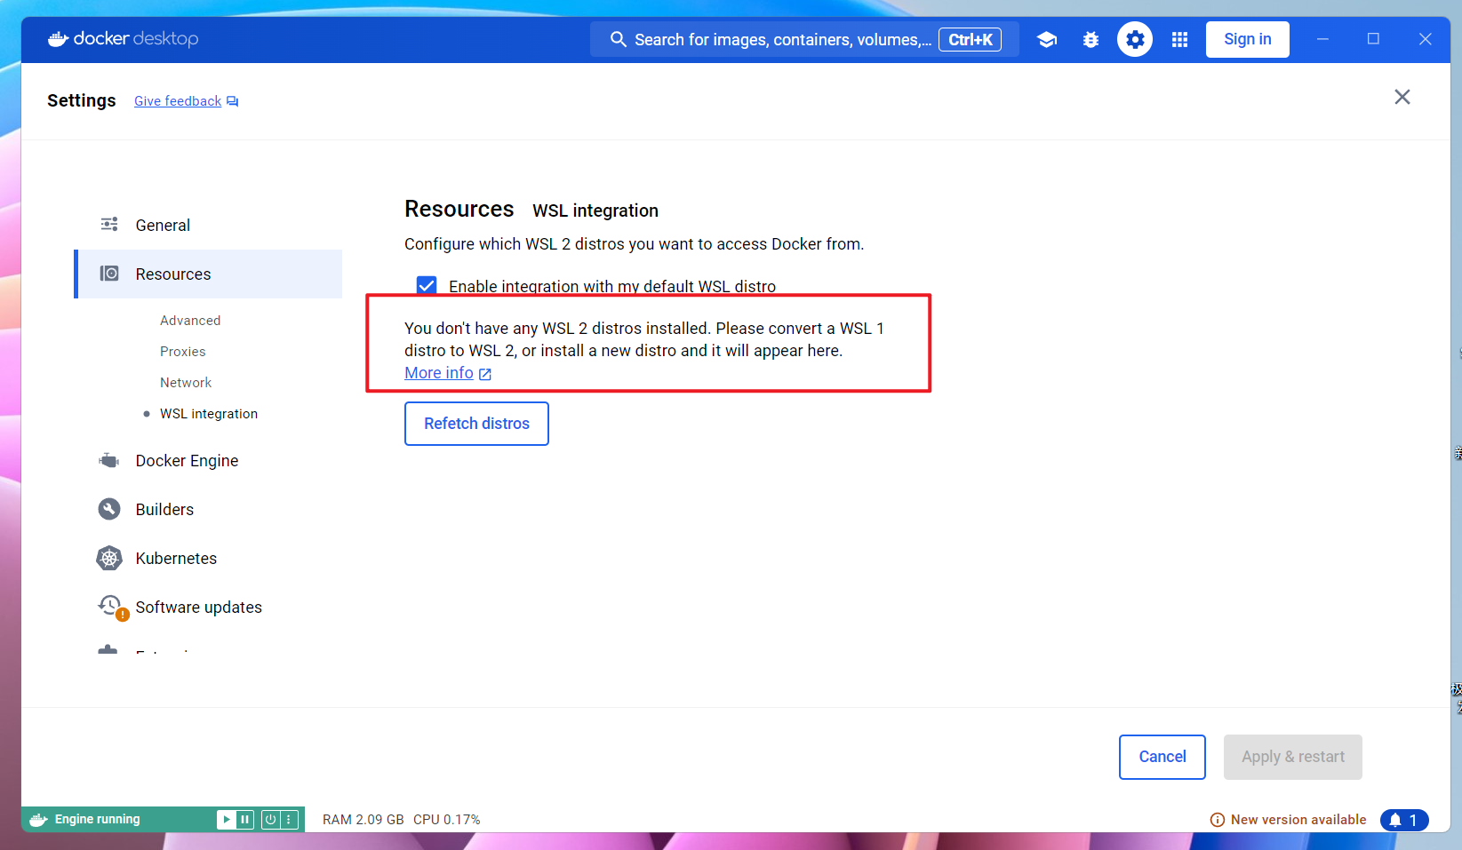
Task: Click the external link icon beside More info
Action: [485, 374]
